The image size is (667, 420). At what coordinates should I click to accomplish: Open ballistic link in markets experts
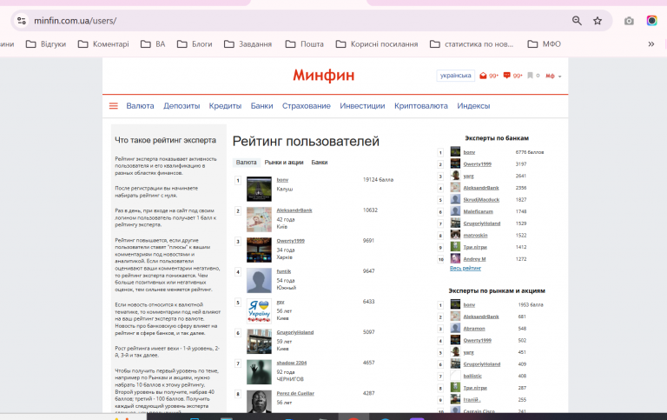472,377
